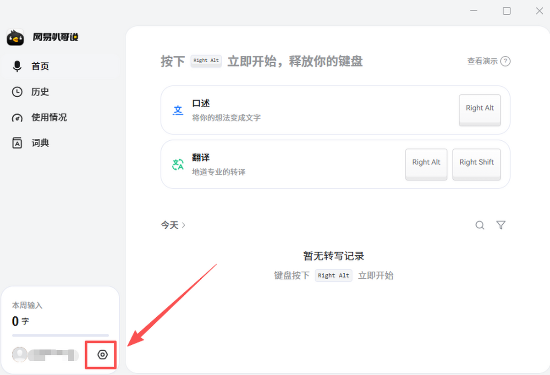Click the "暂无转写记录" message
This screenshot has height=375, width=550.
pyautogui.click(x=334, y=256)
